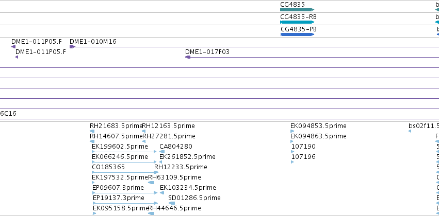Select the CG4835-RB transcript arrow

[x=297, y=22]
